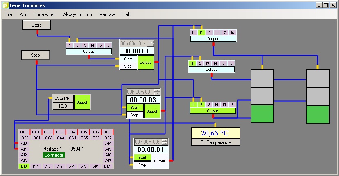339x176 pixels.
Task: Select the OS3 terminal on the interface
Action: click(61, 138)
